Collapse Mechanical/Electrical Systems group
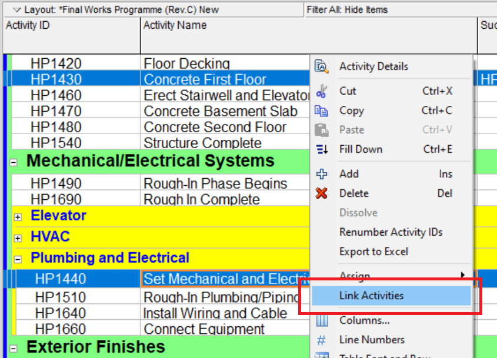Screen dimensions: 497x358 pos(14,162)
